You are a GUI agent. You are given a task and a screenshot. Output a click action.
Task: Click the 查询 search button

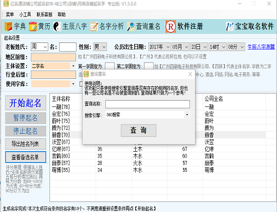click(138, 130)
